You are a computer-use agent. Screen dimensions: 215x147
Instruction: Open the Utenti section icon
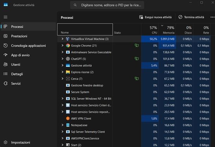pyautogui.click(x=5, y=65)
